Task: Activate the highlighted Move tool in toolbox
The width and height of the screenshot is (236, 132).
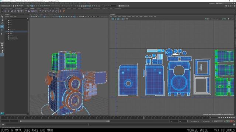Action: [x=2, y=26]
